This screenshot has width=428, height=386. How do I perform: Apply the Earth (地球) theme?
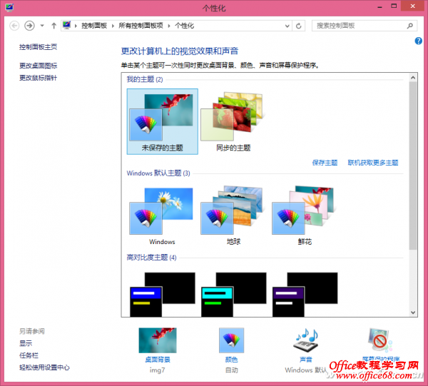pyautogui.click(x=233, y=214)
